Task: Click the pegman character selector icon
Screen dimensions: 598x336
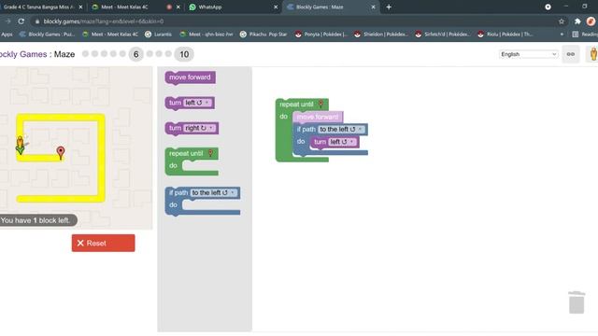Action: pyautogui.click(x=593, y=54)
